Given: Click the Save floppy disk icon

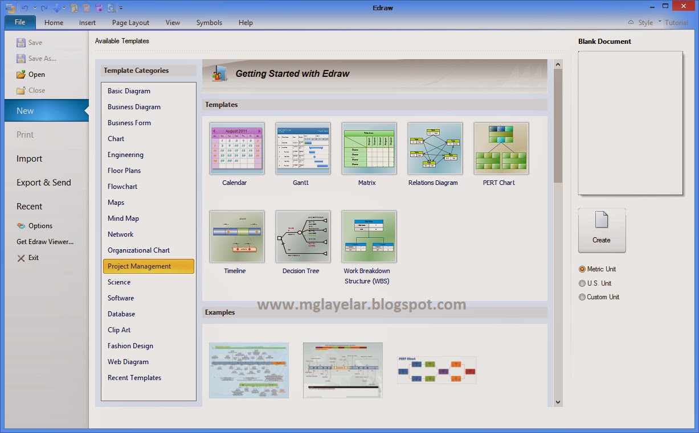Looking at the screenshot, I should pos(21,43).
